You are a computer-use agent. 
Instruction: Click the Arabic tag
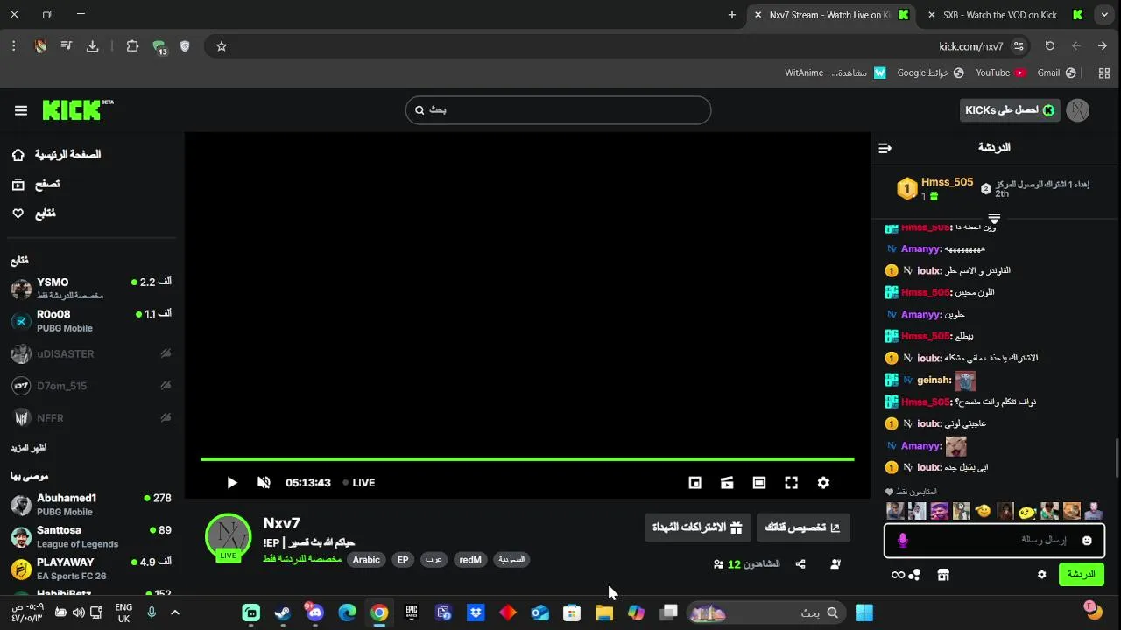pos(366,560)
